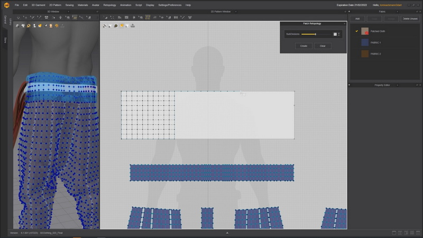Toggle the yellow fabric icon in the 2D view strip

click(x=122, y=26)
